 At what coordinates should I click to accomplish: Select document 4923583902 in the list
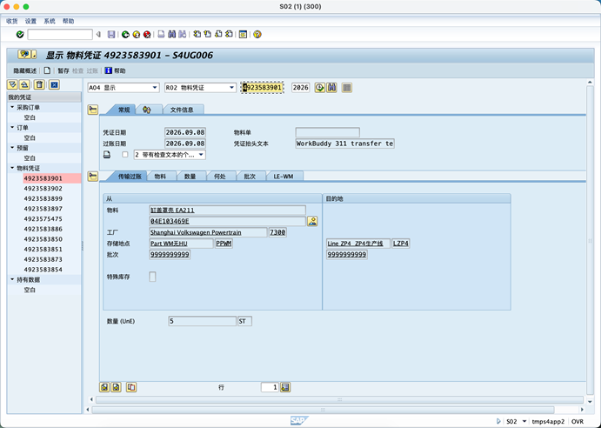(43, 188)
